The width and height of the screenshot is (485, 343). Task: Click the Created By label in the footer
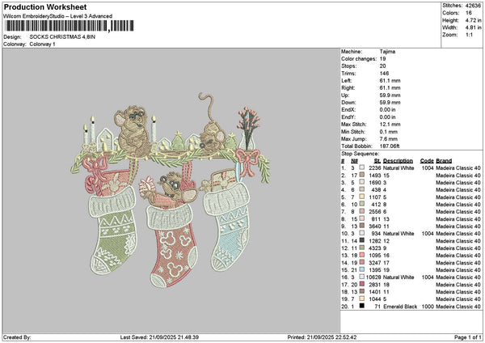coord(17,337)
